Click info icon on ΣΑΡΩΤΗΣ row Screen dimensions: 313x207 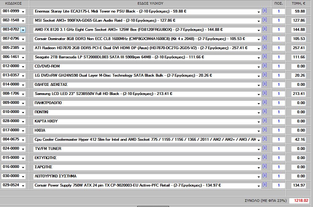click(x=264, y=166)
